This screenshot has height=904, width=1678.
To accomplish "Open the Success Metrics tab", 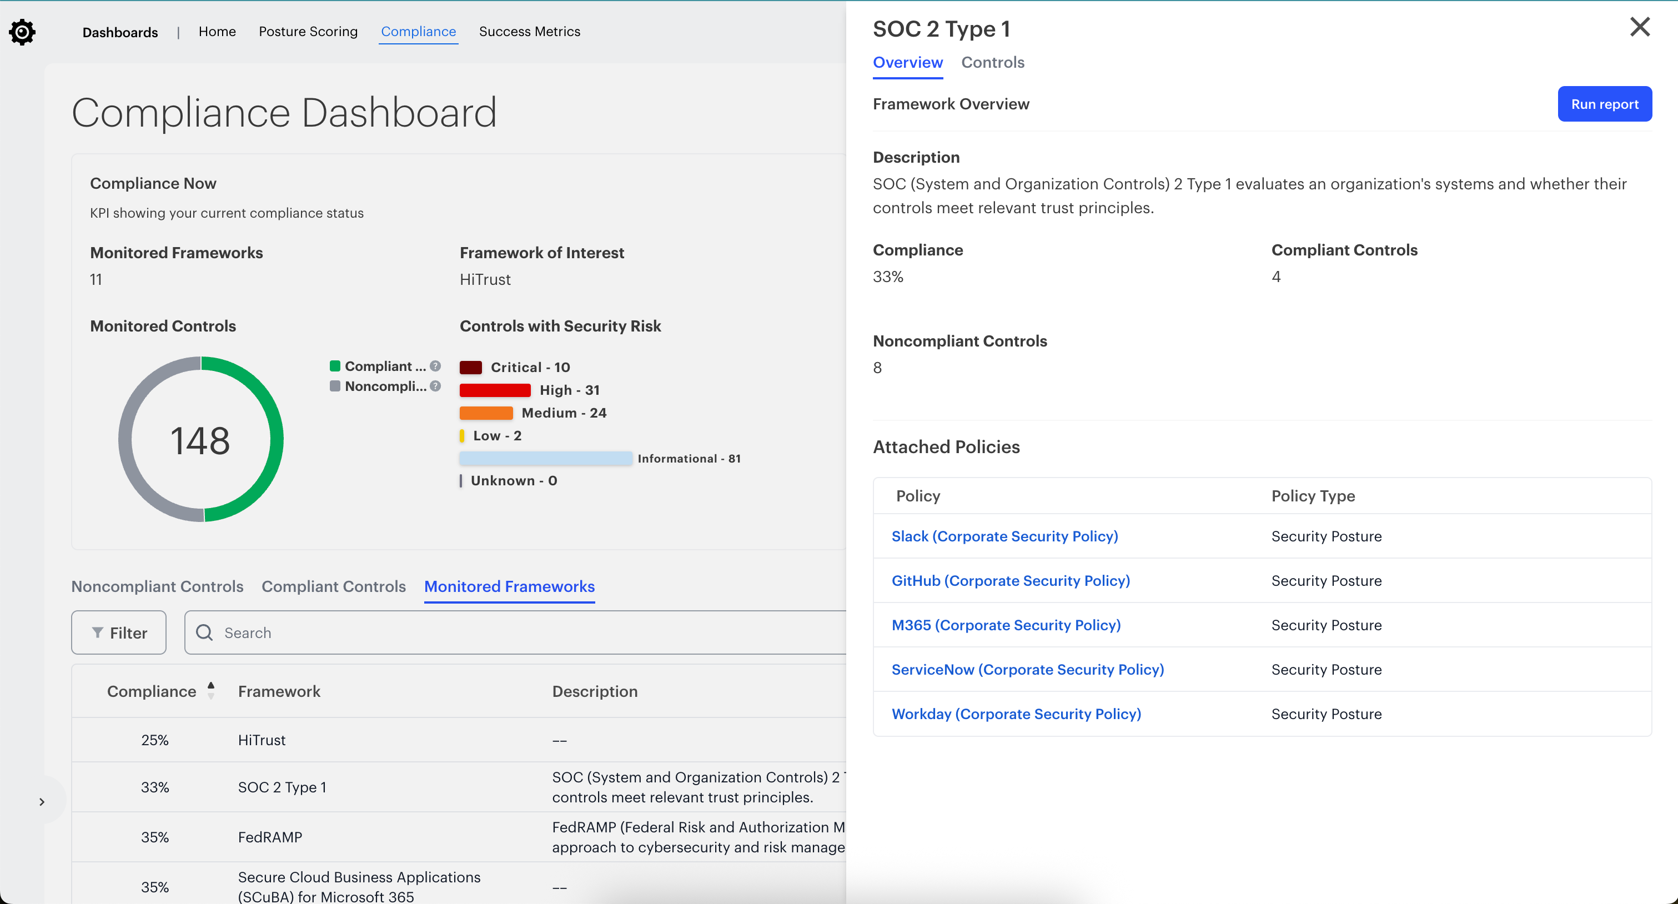I will [530, 31].
